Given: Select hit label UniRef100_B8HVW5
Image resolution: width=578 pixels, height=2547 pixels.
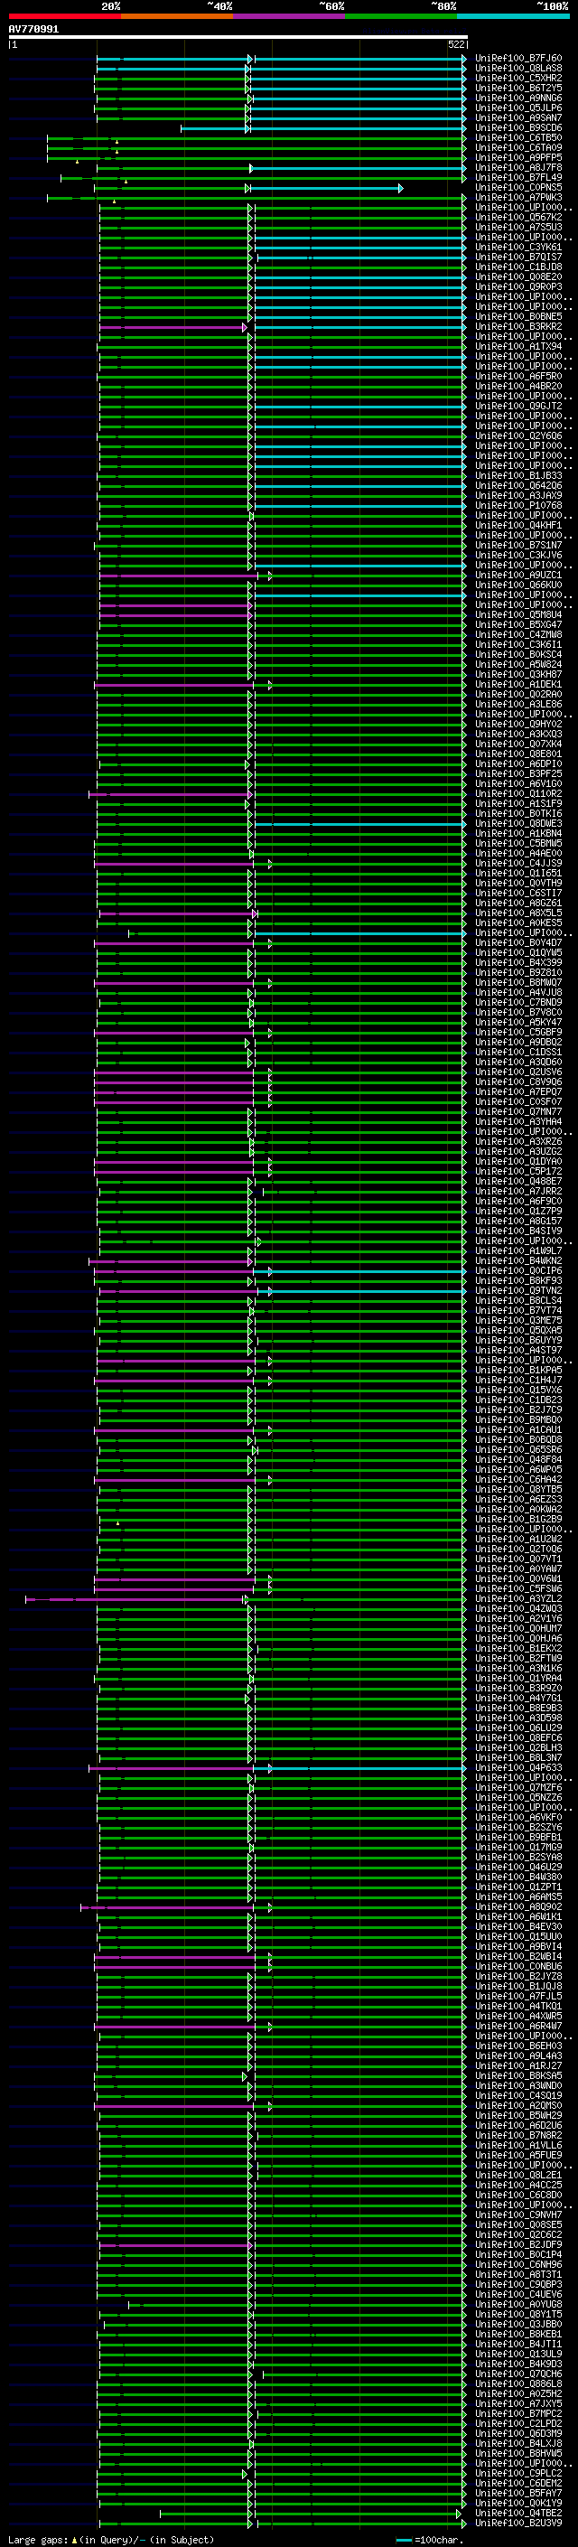Looking at the screenshot, I should [x=518, y=2453].
